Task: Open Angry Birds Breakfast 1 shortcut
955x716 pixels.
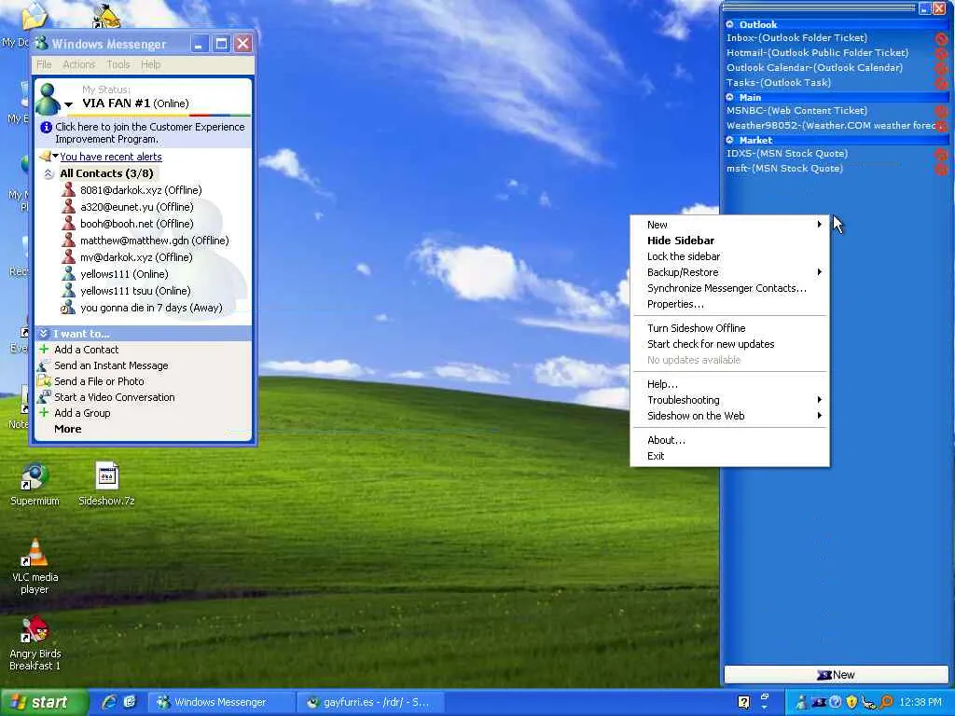Action: [x=35, y=643]
